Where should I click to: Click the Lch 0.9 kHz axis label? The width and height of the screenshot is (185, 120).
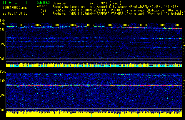click(x=2, y=44)
